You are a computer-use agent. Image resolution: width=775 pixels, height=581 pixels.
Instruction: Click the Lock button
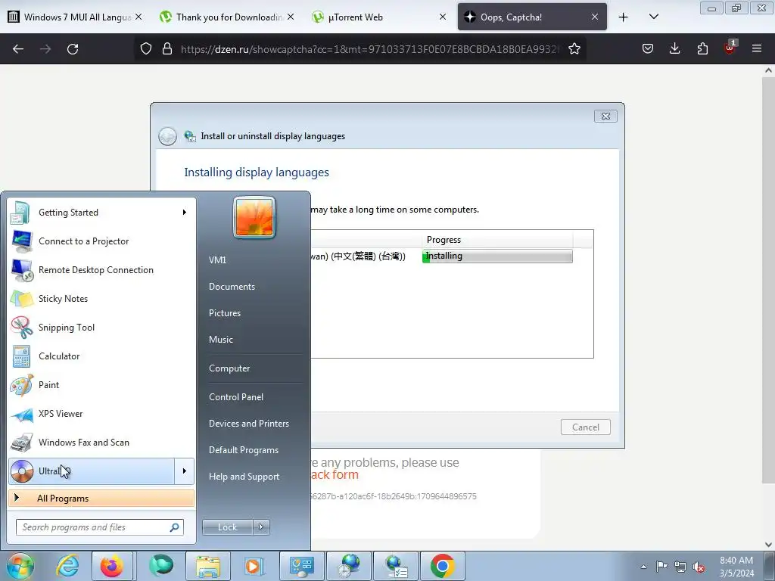228,527
